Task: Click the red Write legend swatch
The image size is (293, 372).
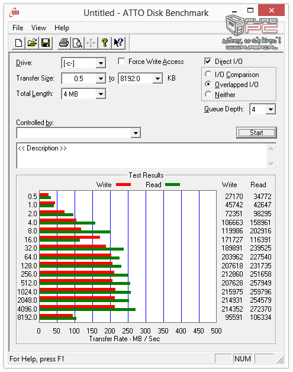Action: (x=123, y=185)
